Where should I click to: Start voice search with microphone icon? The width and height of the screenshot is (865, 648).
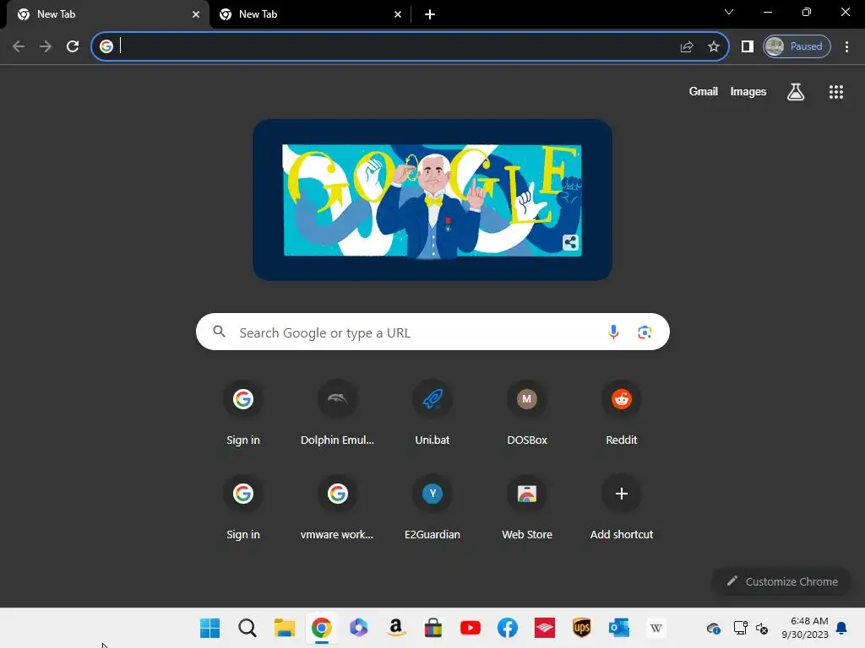[x=613, y=332]
